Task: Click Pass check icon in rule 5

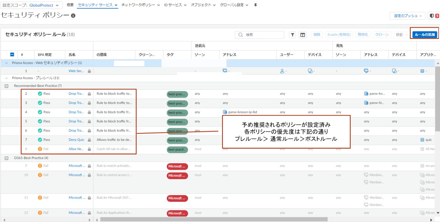Action: click(x=40, y=121)
